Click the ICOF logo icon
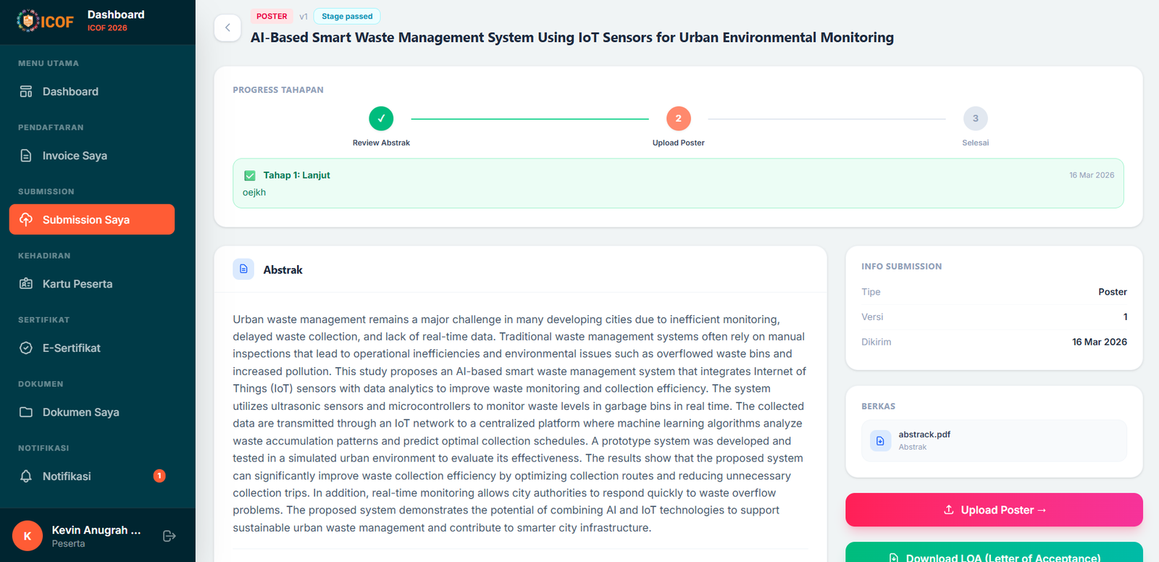1159x562 pixels. 28,20
